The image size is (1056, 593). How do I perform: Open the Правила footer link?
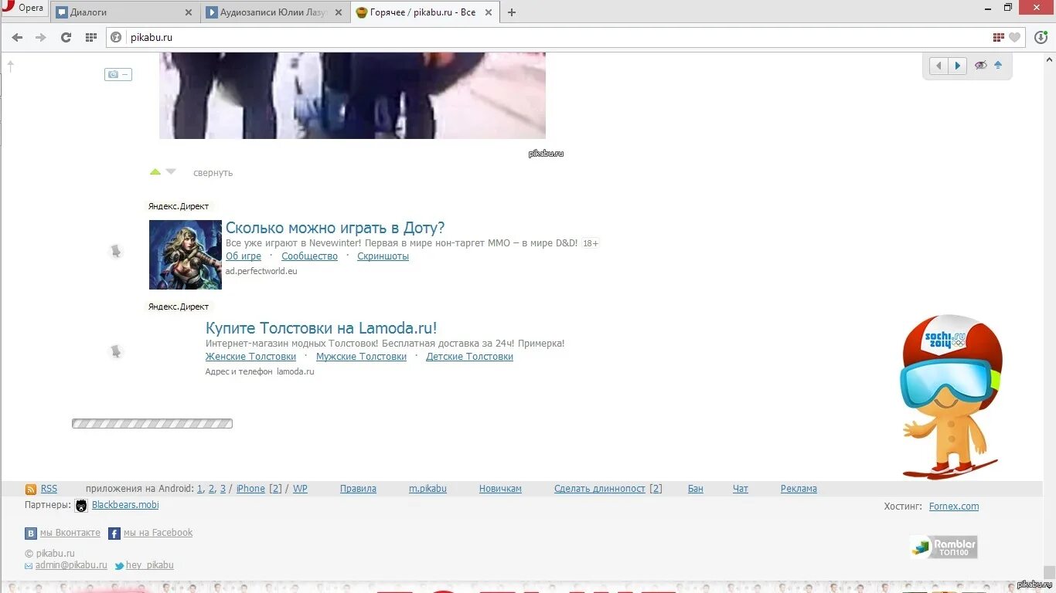coord(358,489)
